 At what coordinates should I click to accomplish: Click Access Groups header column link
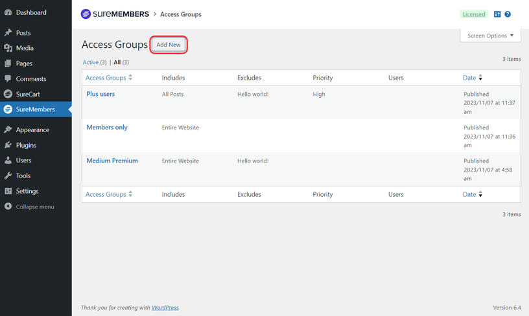106,78
